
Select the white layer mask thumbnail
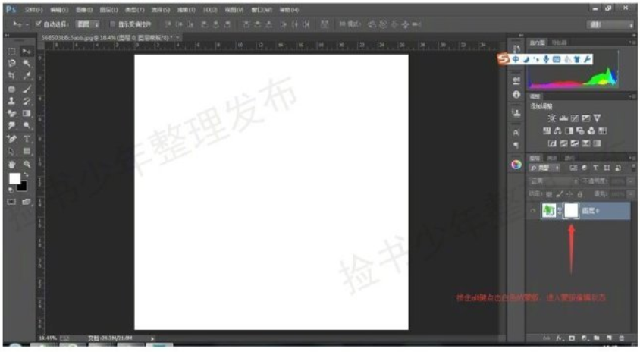click(571, 211)
